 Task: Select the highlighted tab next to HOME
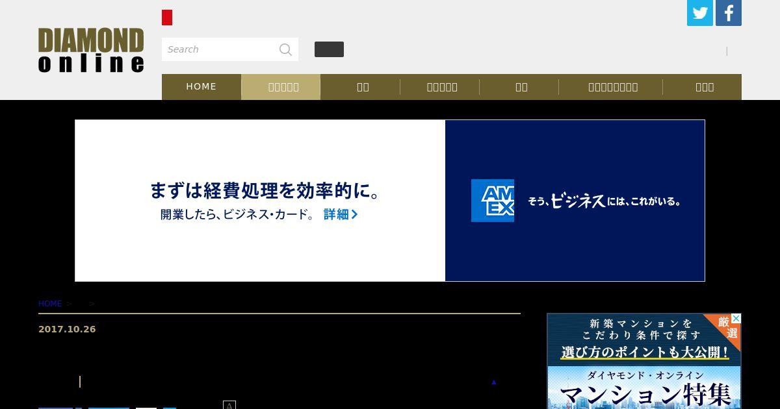(281, 86)
